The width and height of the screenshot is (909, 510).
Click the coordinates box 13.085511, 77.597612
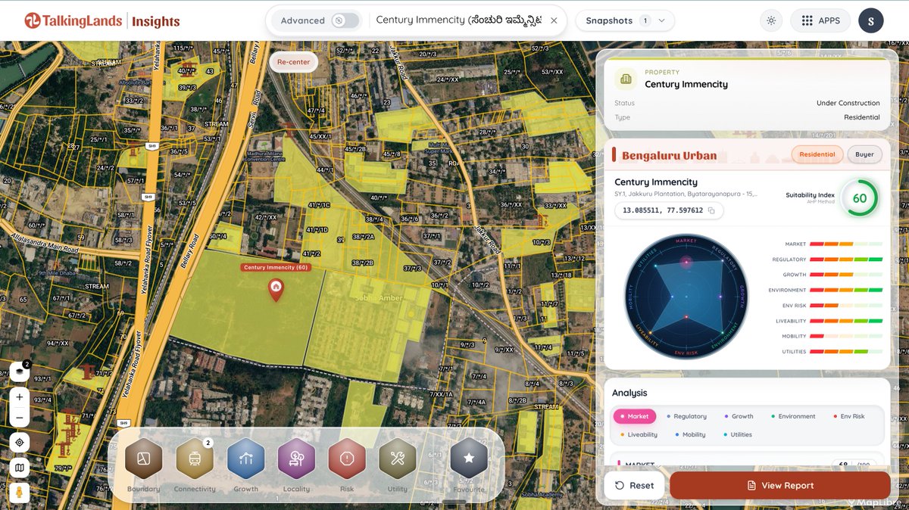(x=668, y=210)
